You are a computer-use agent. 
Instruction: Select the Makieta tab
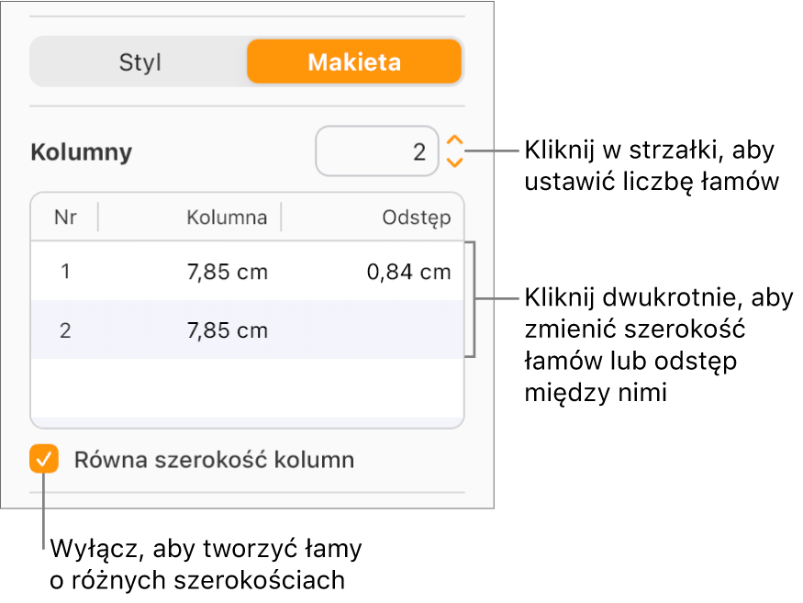(354, 61)
